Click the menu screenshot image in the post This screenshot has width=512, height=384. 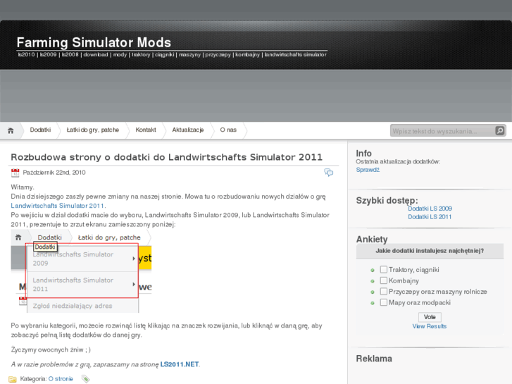tap(81, 271)
